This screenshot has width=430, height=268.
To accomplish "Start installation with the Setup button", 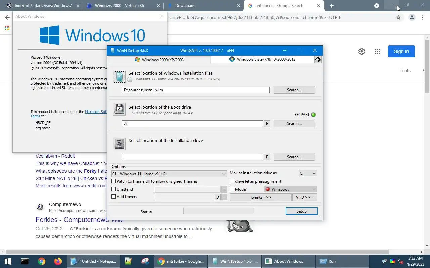I will [301, 211].
